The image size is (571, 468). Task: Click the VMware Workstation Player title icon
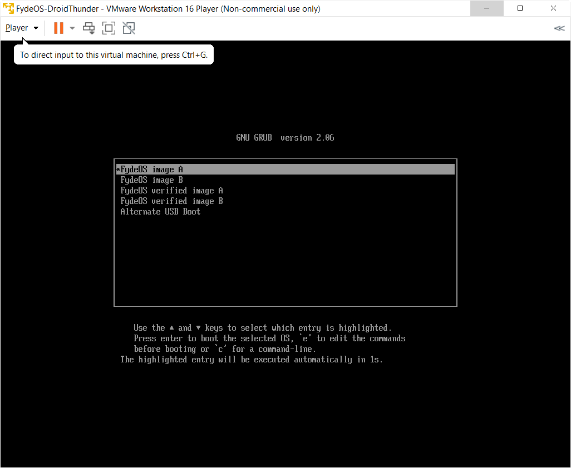(8, 8)
